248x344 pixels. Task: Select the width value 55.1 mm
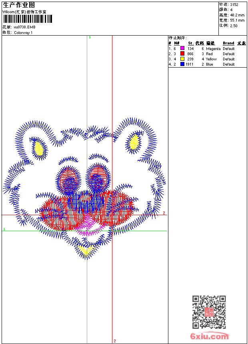coord(237,20)
